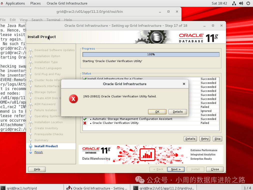Open the terminal View menu

23,20
